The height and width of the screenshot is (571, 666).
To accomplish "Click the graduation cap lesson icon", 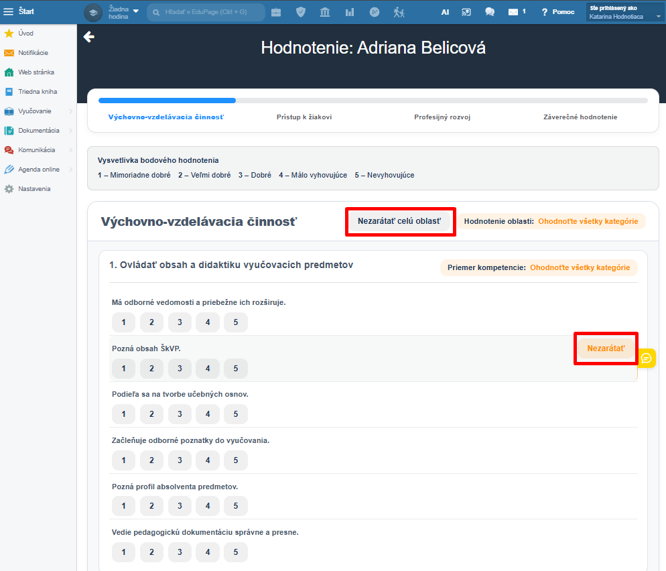I will (x=93, y=12).
